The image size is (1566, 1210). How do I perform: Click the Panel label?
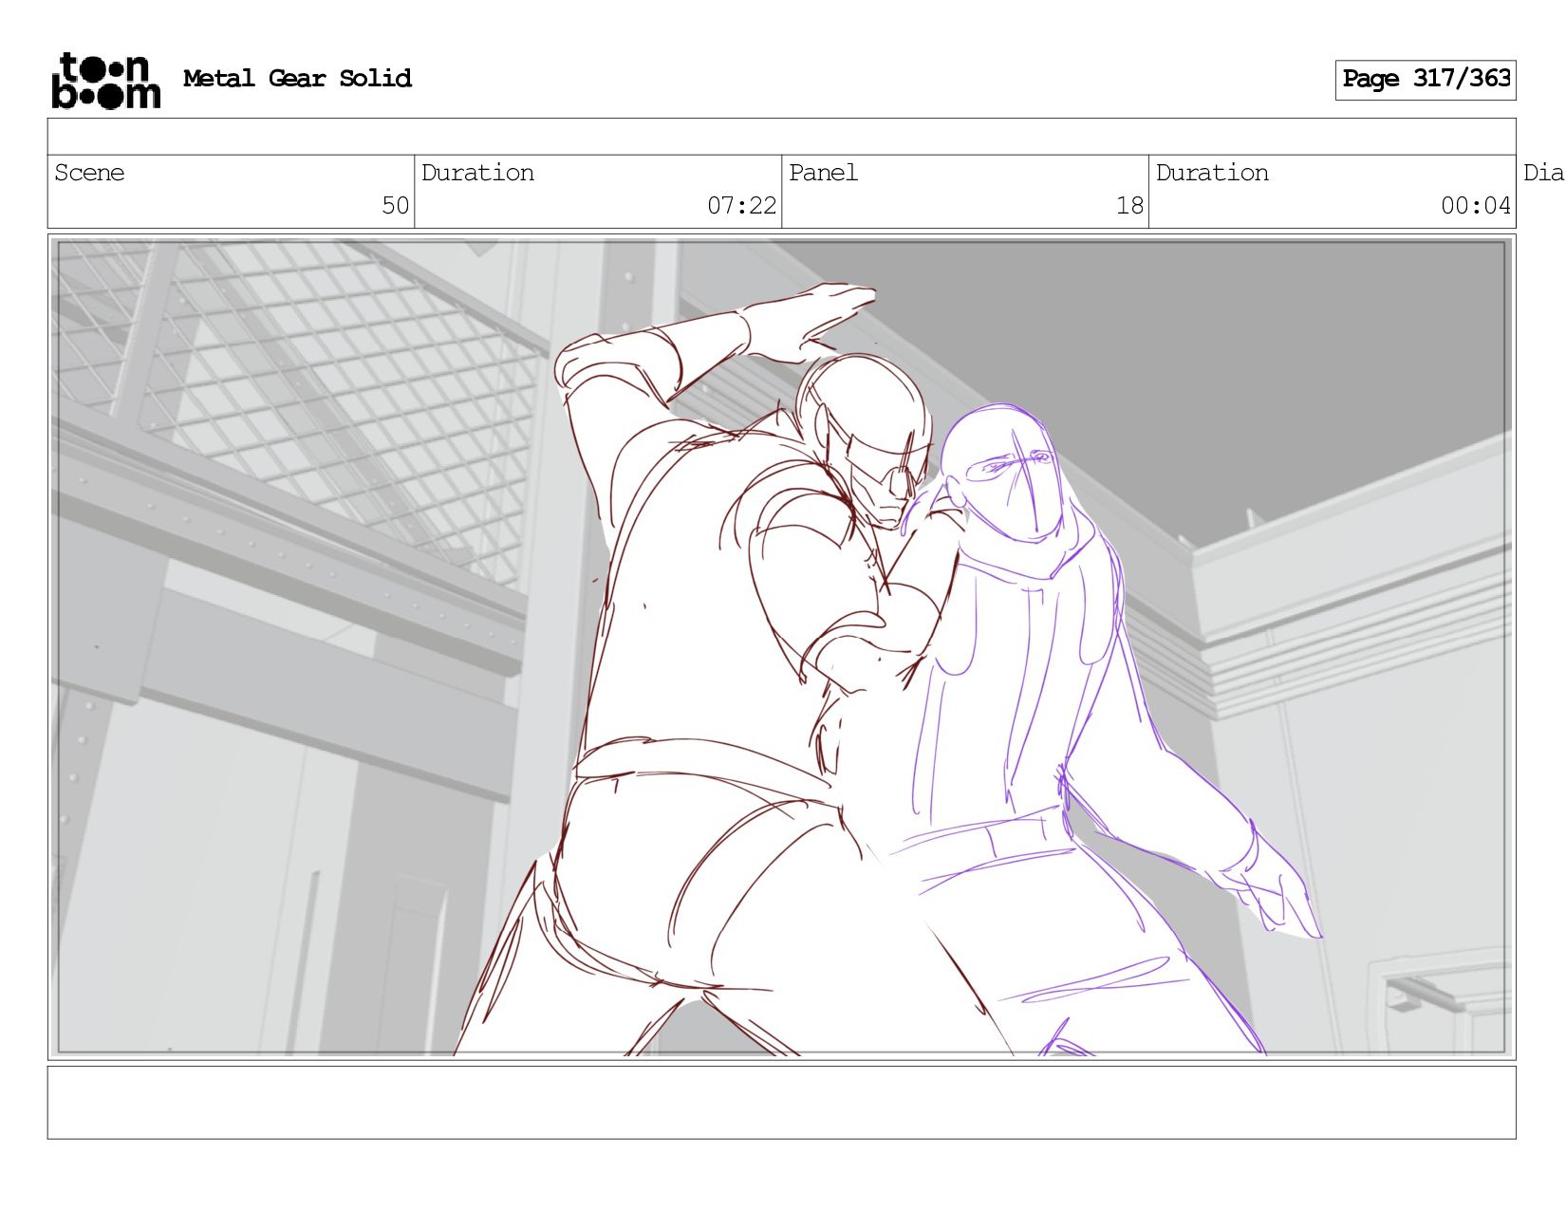pyautogui.click(x=823, y=173)
